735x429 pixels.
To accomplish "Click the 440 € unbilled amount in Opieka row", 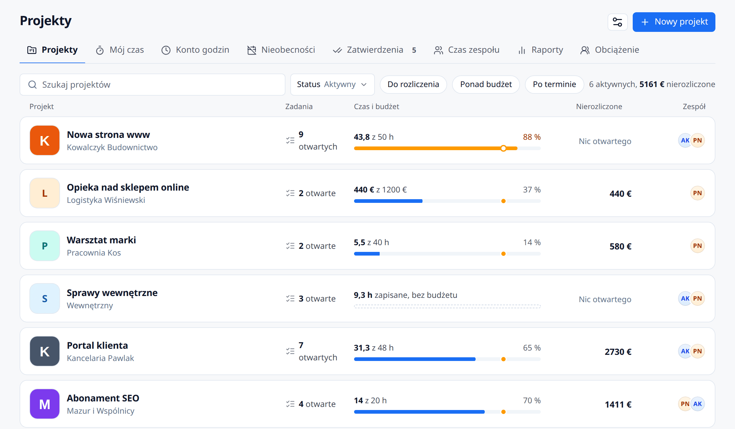I will point(620,193).
